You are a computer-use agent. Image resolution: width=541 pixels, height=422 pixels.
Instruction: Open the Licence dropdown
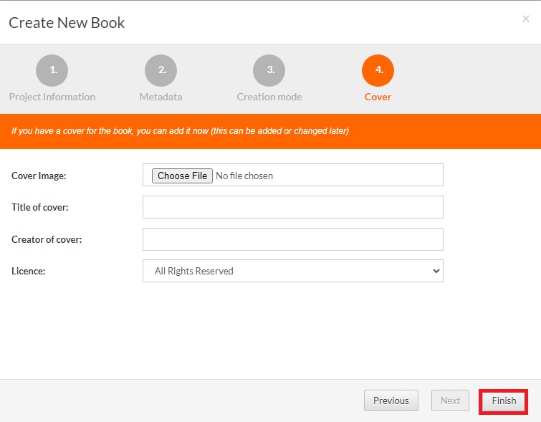tap(292, 271)
